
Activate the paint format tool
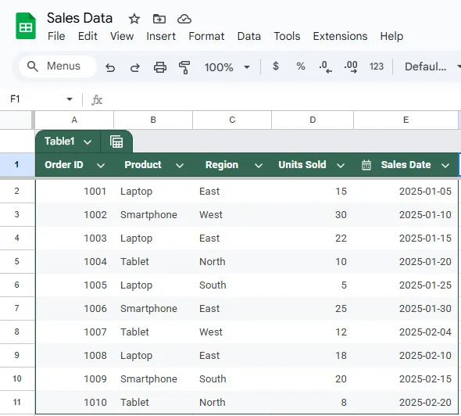tap(184, 67)
